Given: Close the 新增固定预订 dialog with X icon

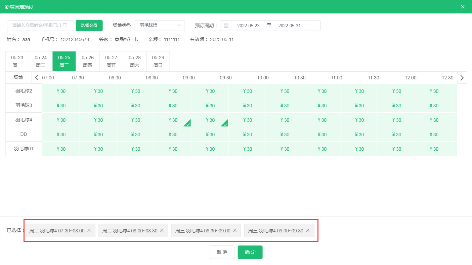Looking at the screenshot, I should point(463,7).
